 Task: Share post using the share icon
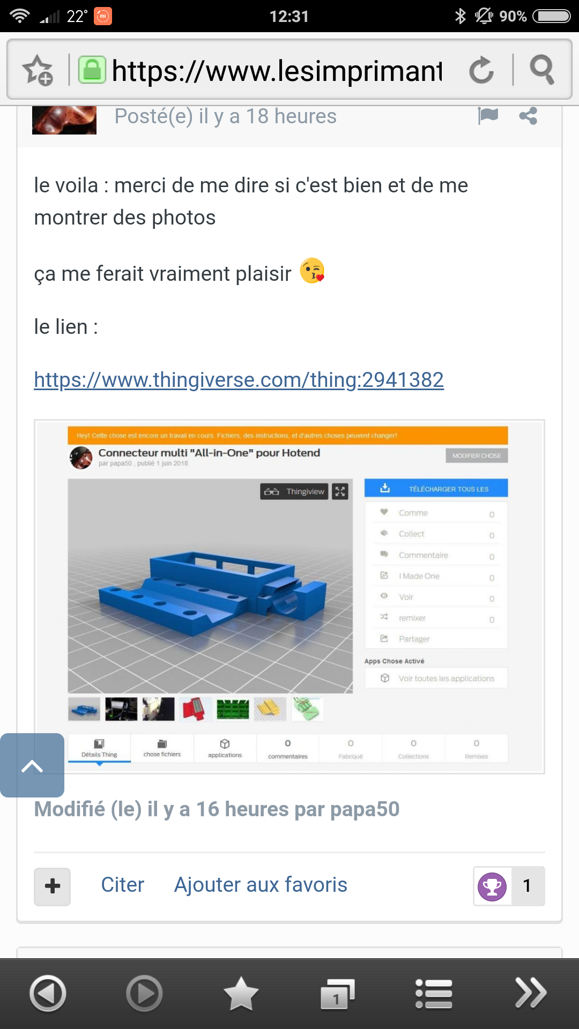point(528,116)
